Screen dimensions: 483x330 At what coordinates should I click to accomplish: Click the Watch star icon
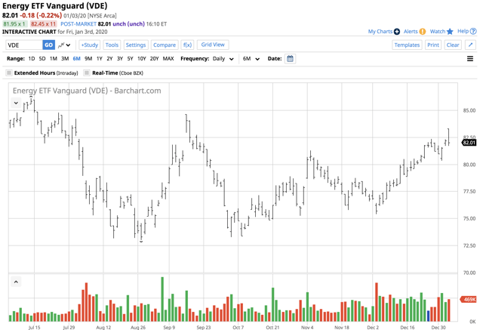(450, 32)
